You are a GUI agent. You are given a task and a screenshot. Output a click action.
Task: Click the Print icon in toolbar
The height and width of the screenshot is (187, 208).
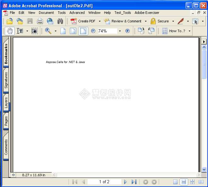click(x=40, y=21)
